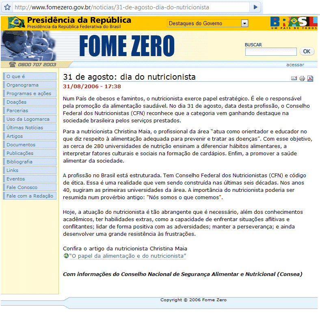Image resolution: width=320 pixels, height=313 pixels.
Task: Navigate to 'Publicações' in the sidebar
Action: tap(29, 153)
